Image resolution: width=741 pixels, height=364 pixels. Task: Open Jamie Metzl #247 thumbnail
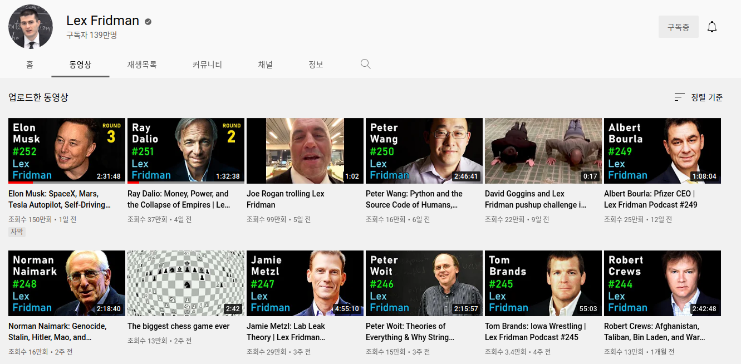(305, 283)
